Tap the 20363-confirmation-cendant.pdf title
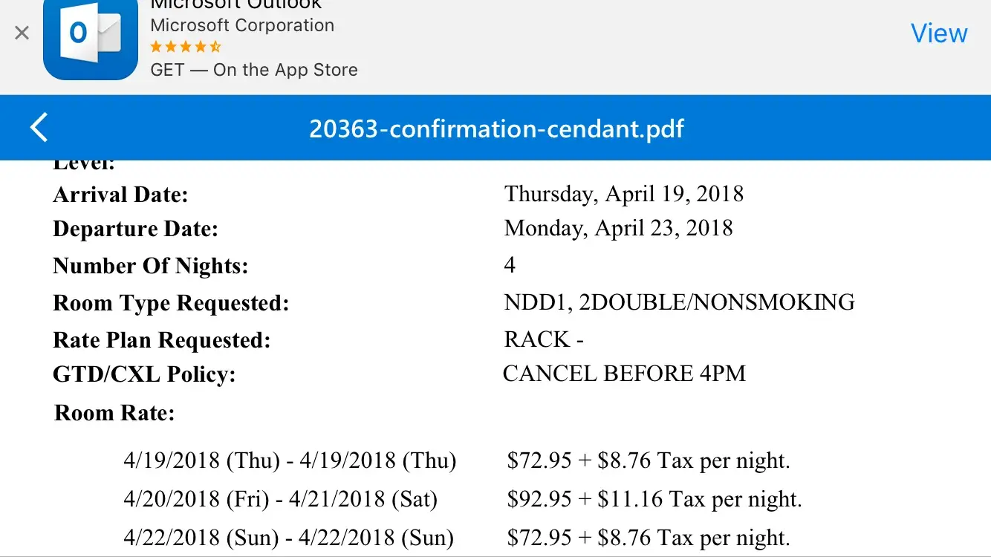The height and width of the screenshot is (557, 991). coord(496,128)
